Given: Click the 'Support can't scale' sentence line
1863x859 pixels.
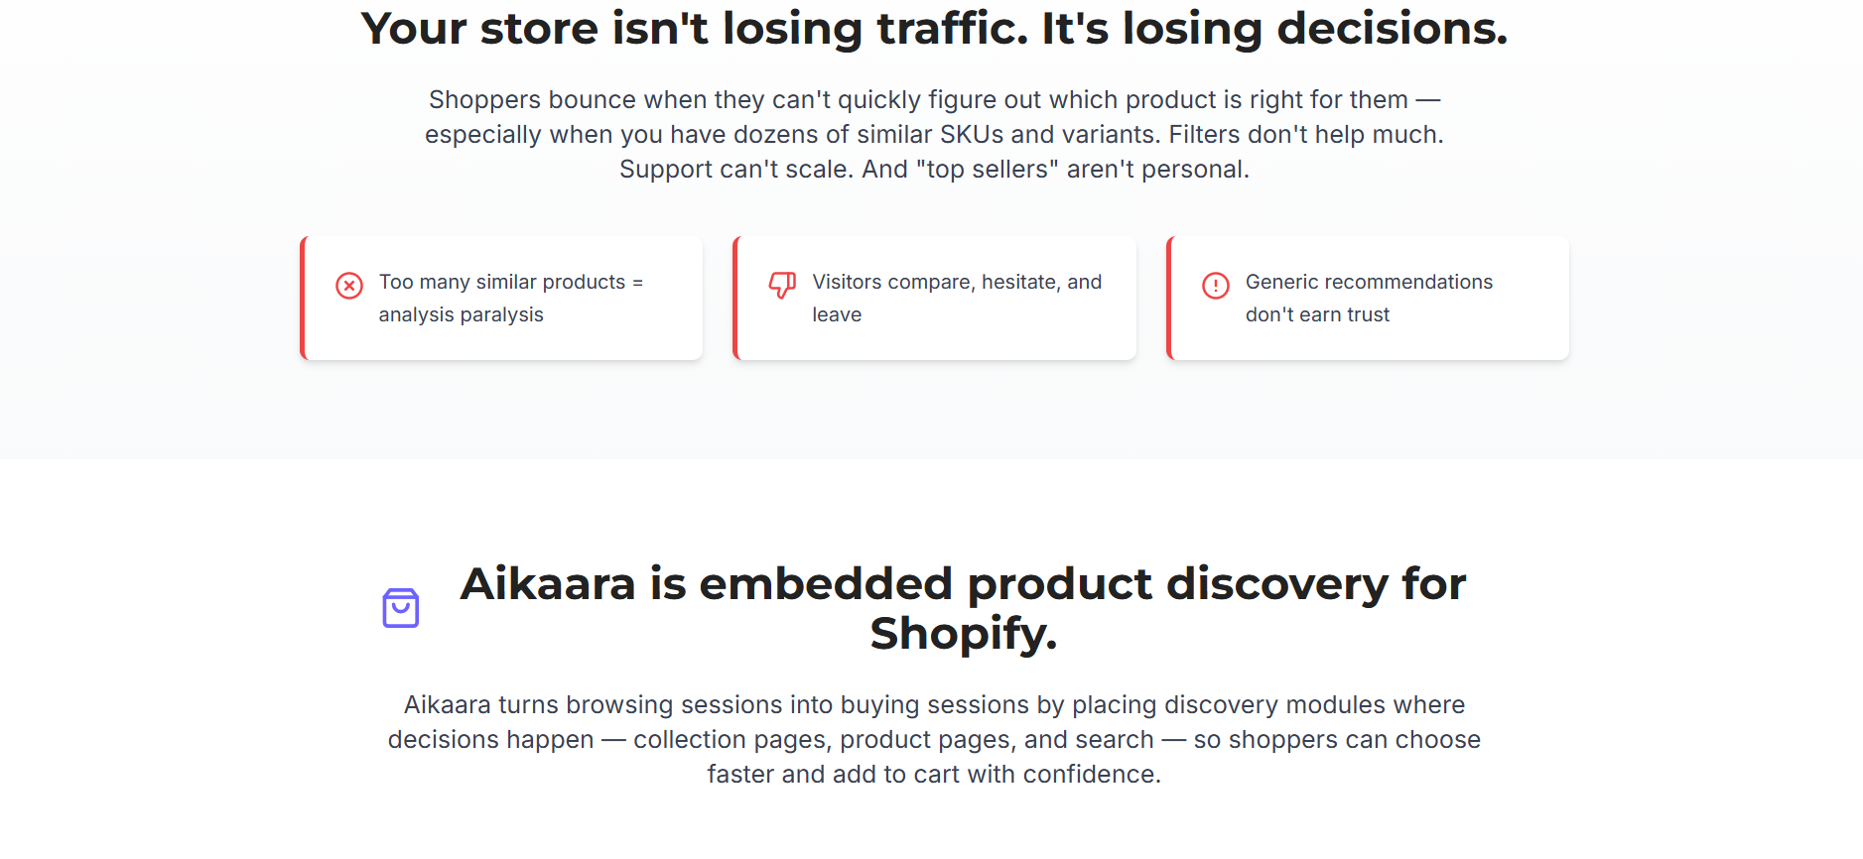Looking at the screenshot, I should (933, 170).
